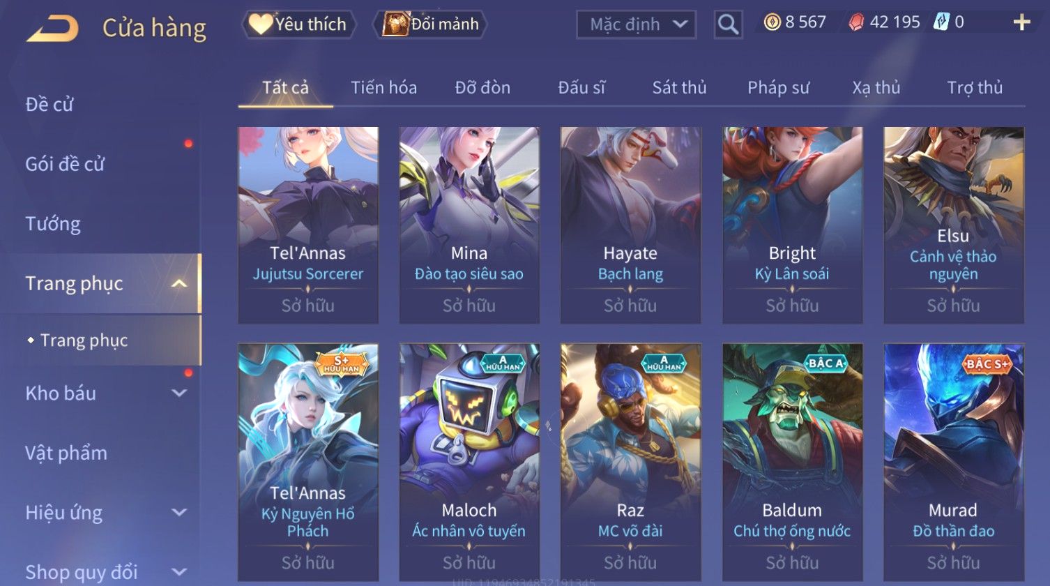Expand the Kho báu sidebar section
Image resolution: width=1050 pixels, height=586 pixels.
coord(179,393)
